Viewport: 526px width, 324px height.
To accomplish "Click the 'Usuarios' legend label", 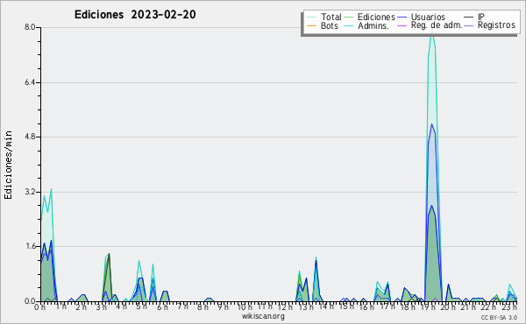I will point(428,17).
